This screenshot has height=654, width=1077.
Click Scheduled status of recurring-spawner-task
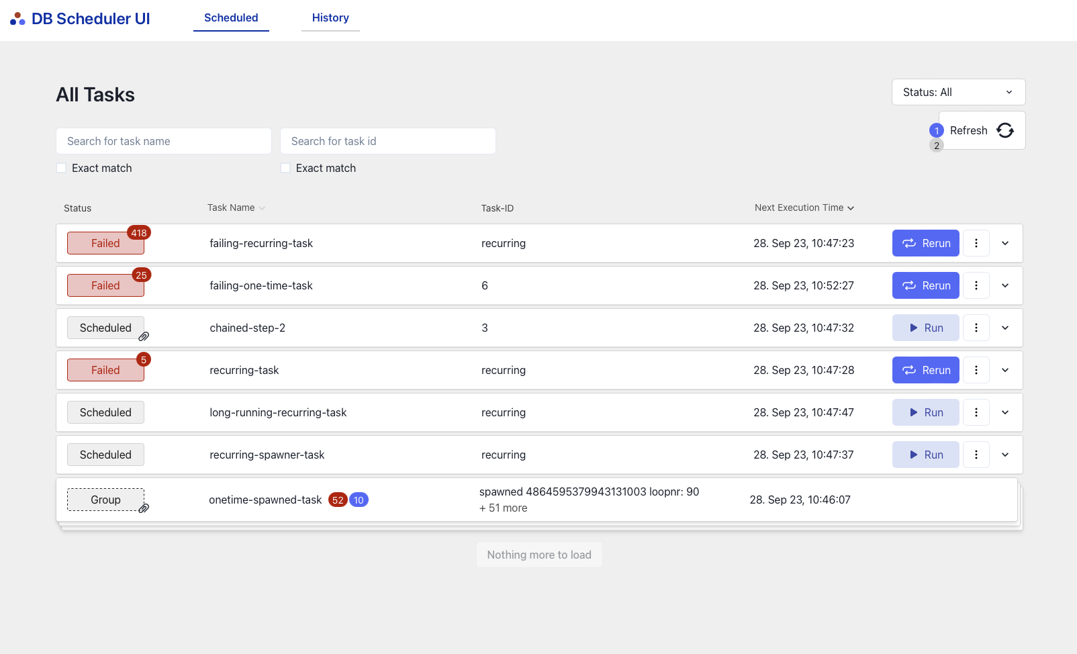pos(105,455)
